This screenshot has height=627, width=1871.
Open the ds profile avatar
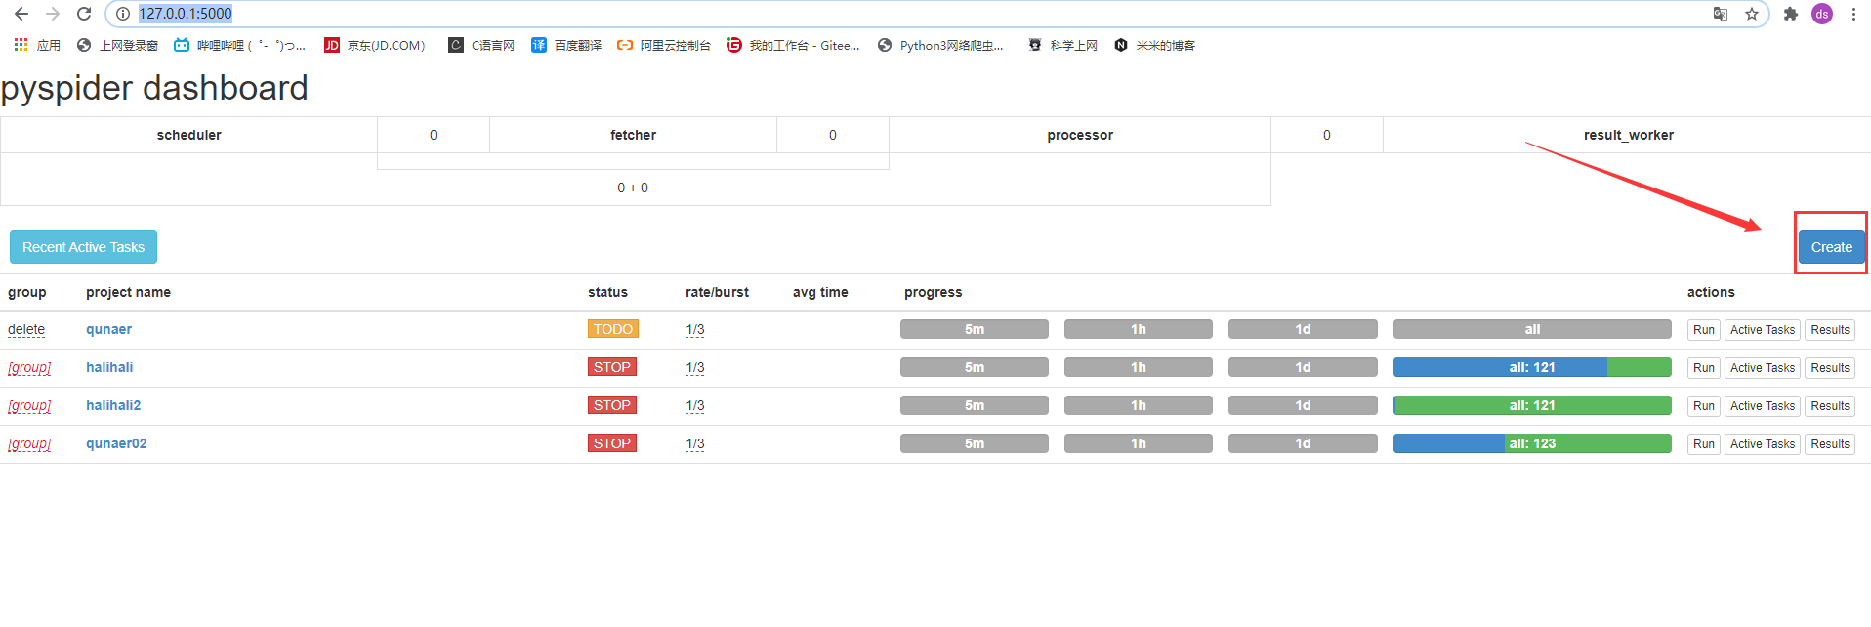pos(1822,14)
